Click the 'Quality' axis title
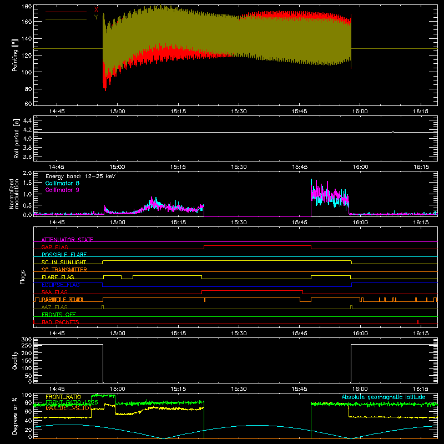 point(15,360)
